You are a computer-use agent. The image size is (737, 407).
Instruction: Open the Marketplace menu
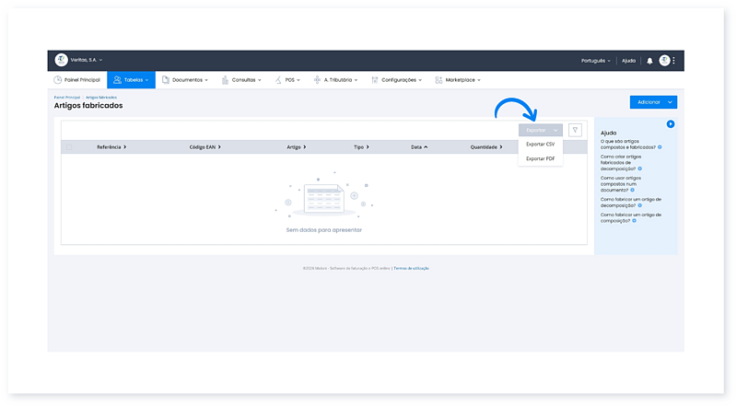pos(457,80)
